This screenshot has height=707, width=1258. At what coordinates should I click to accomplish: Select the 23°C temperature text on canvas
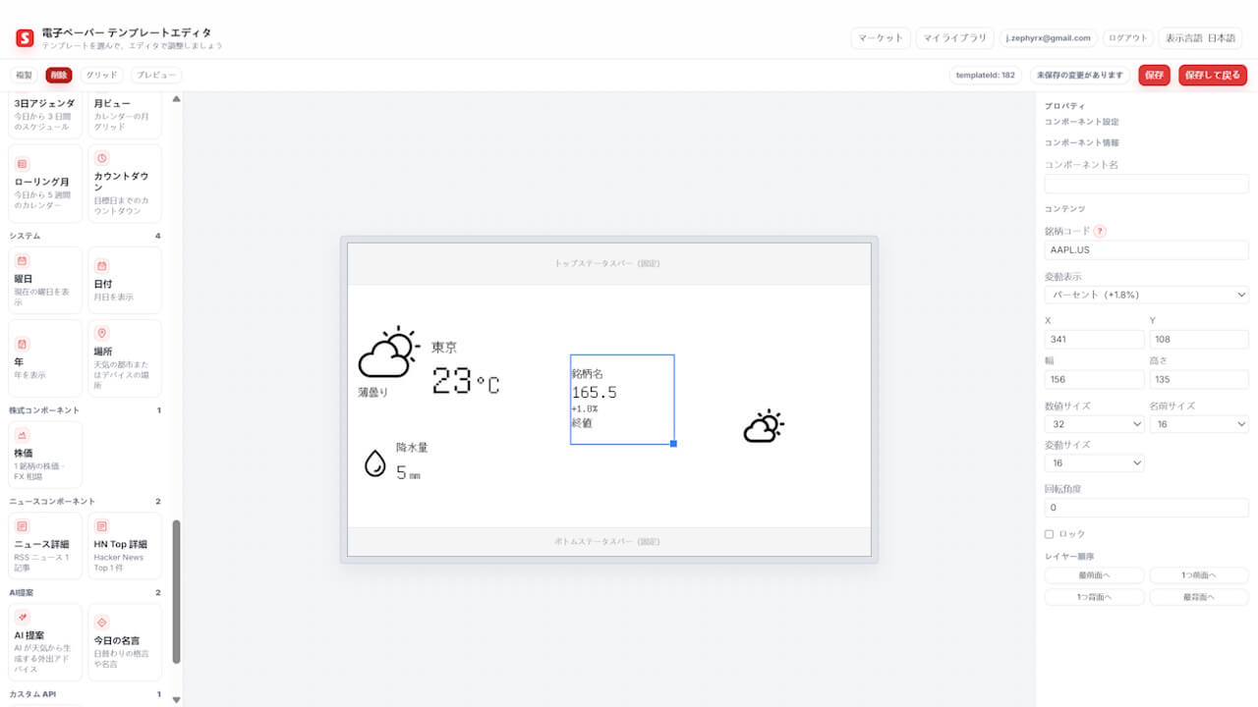[466, 381]
